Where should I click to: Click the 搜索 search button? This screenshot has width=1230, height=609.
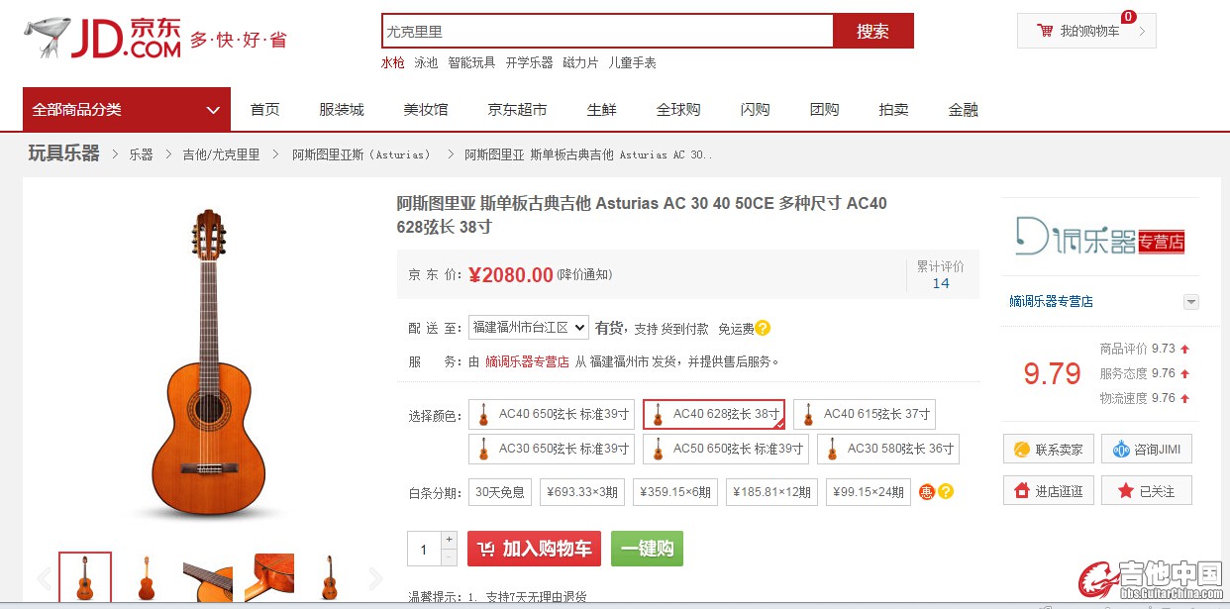873,31
